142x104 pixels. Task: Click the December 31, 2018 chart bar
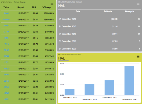click(x=89, y=90)
